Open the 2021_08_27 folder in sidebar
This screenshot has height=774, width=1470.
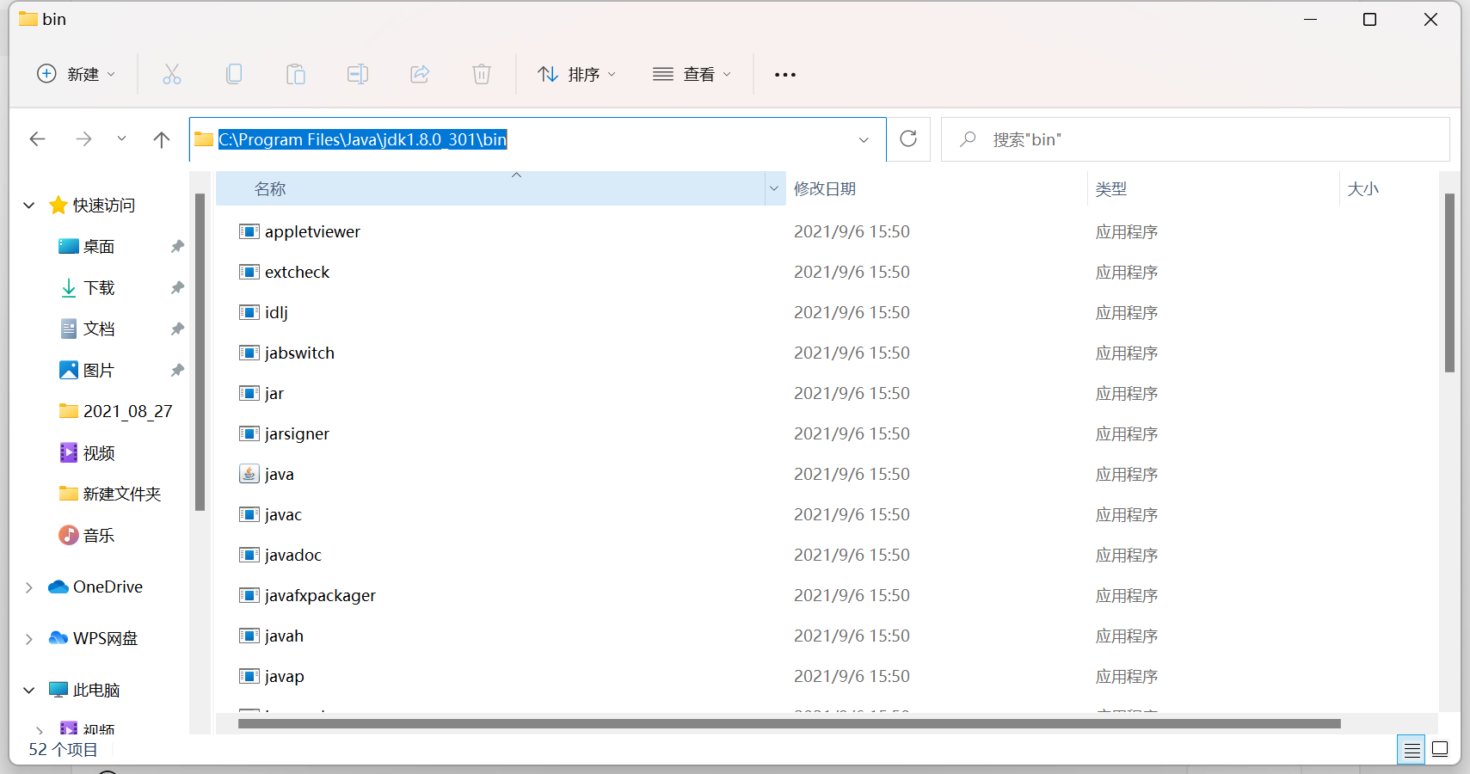pos(115,412)
